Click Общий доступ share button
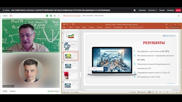182x102 pixels. point(175,27)
